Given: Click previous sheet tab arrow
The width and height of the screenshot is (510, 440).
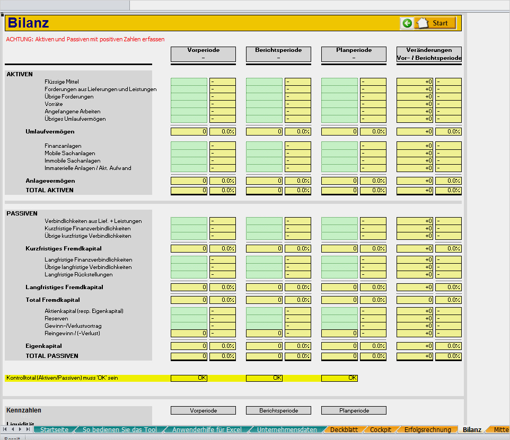Looking at the screenshot, I should click(13, 429).
